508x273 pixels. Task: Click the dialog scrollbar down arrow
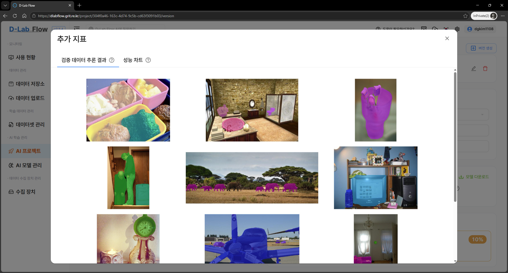click(455, 261)
